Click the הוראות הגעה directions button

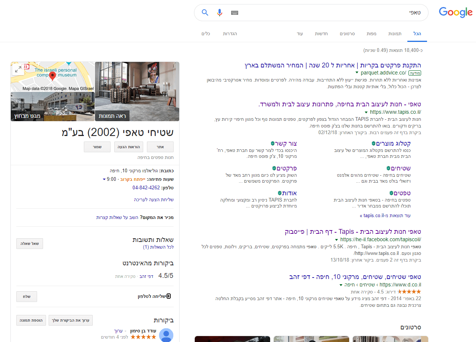(129, 147)
